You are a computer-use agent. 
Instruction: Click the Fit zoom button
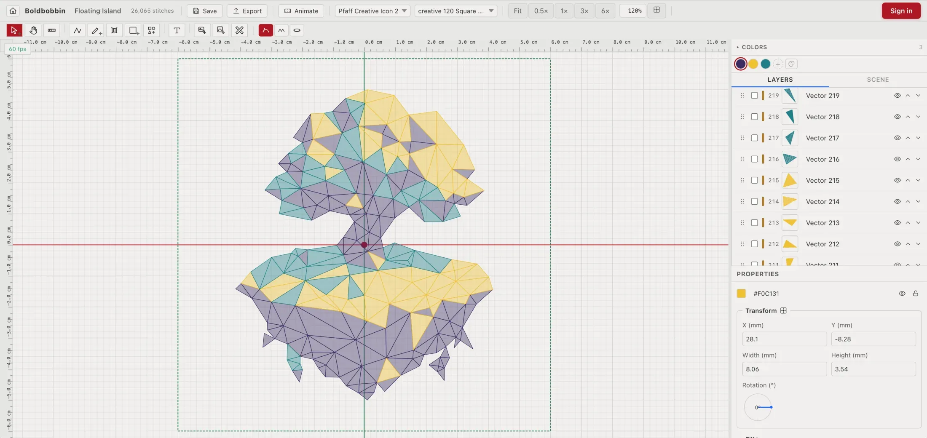518,11
